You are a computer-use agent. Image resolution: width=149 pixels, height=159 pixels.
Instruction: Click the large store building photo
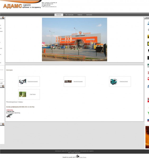click(x=74, y=39)
